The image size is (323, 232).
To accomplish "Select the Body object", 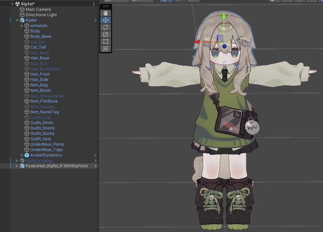I will (35, 31).
